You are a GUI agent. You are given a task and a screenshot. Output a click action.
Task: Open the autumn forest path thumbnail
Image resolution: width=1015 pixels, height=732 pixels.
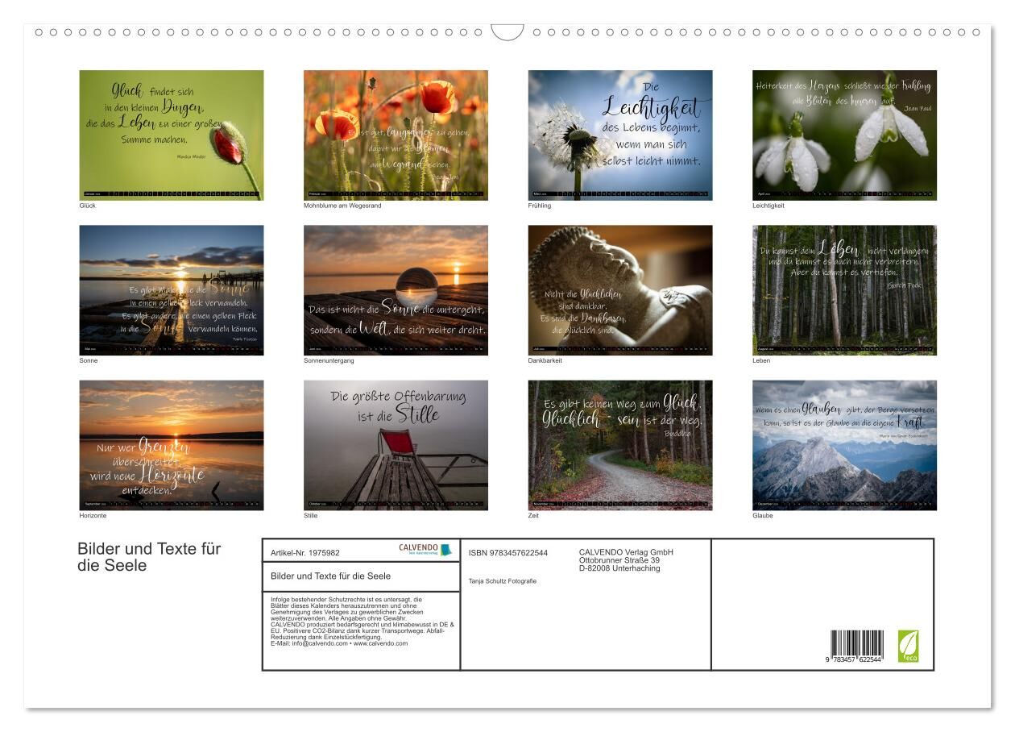click(x=620, y=445)
